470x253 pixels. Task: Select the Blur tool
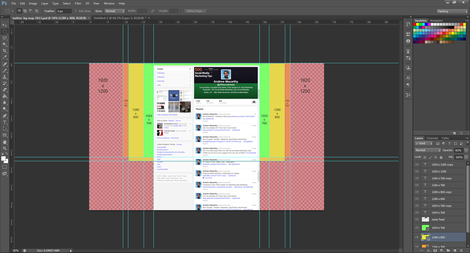5,103
